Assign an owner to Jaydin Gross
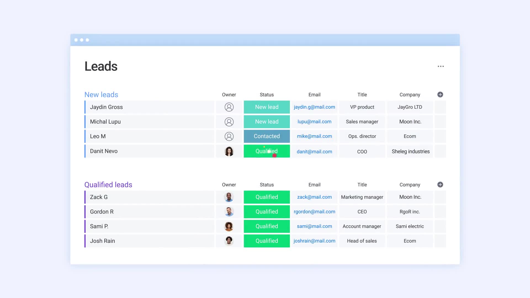530x298 pixels. tap(229, 107)
